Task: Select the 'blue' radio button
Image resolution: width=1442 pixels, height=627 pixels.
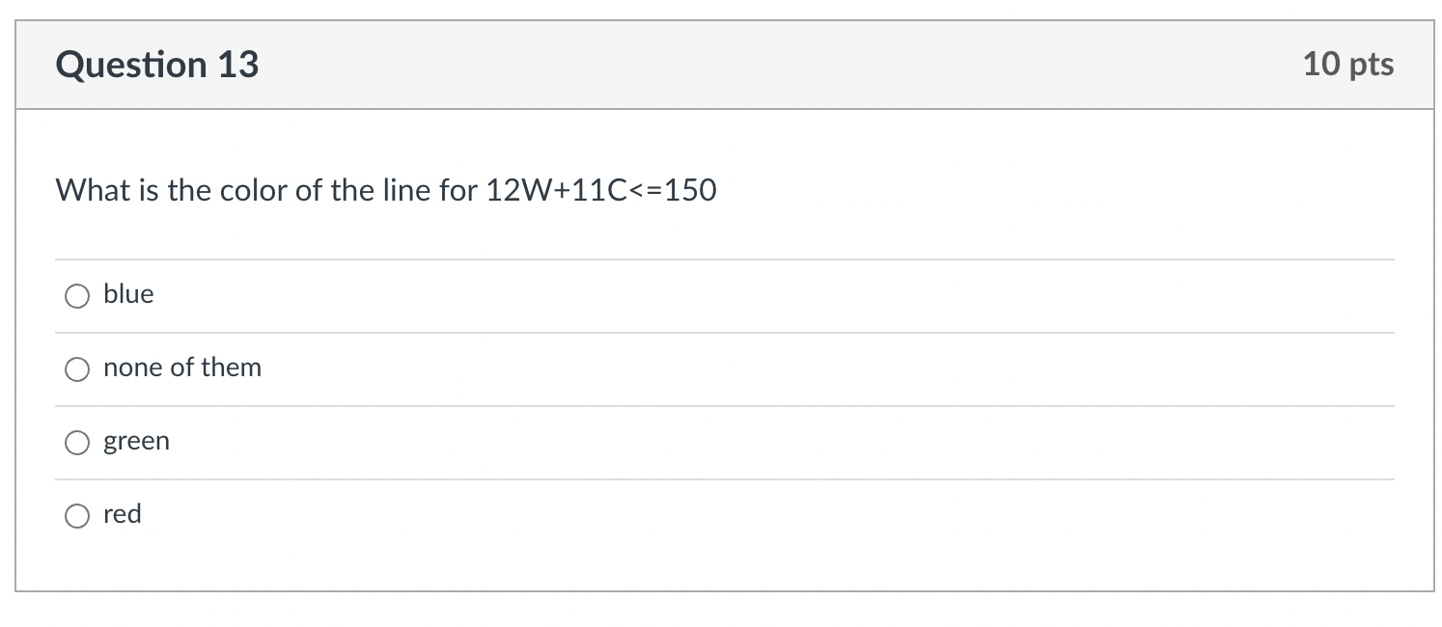Action: (77, 295)
